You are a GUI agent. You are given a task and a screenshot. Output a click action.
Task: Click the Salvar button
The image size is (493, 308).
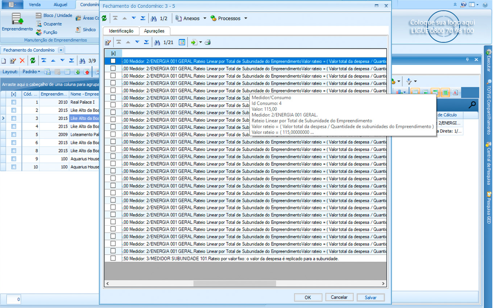370,297
